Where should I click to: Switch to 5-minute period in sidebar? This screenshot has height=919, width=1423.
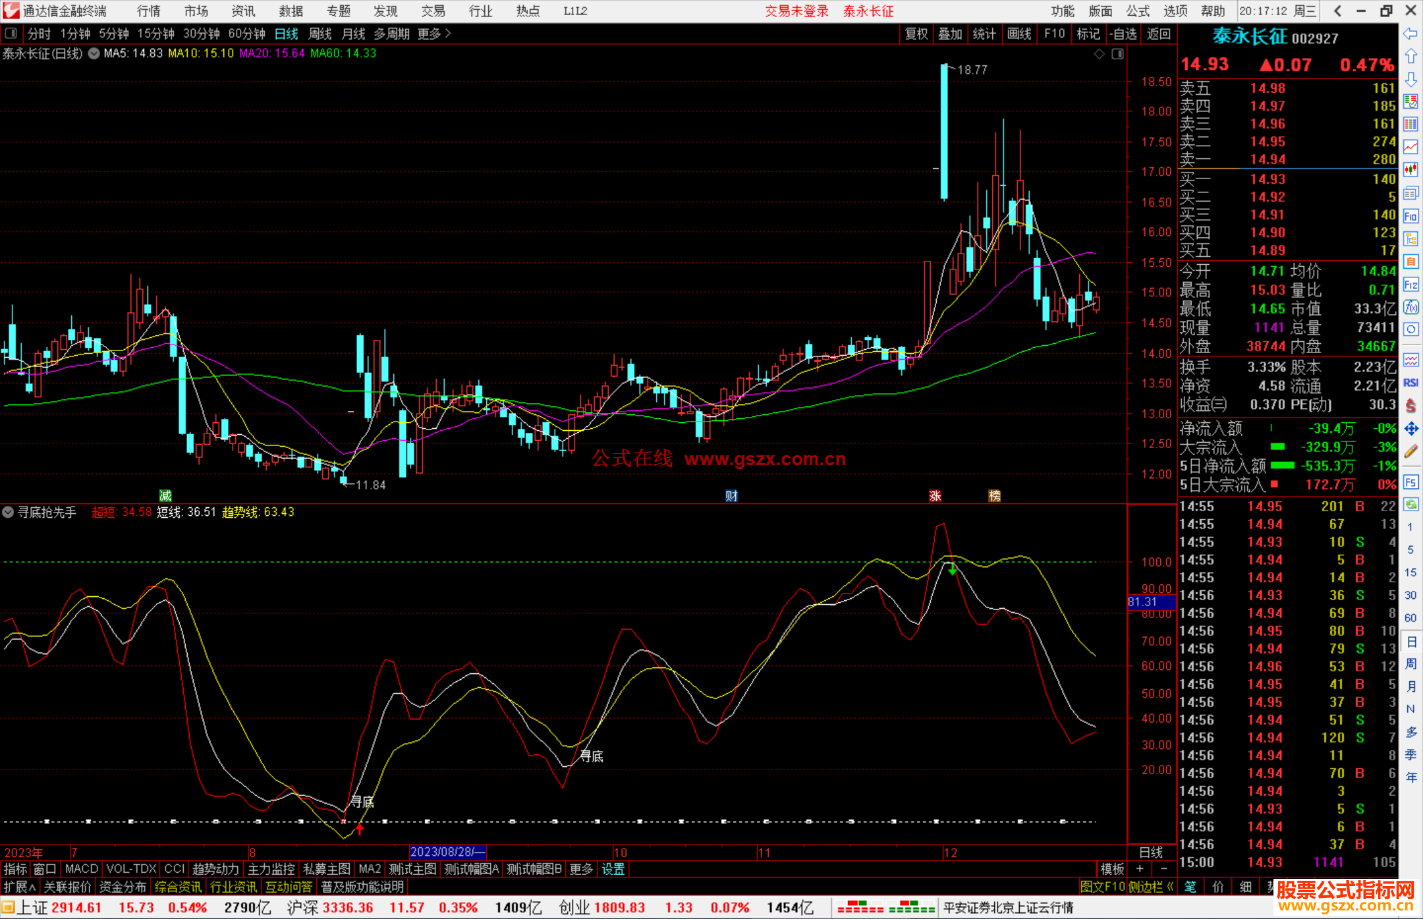click(x=1410, y=549)
